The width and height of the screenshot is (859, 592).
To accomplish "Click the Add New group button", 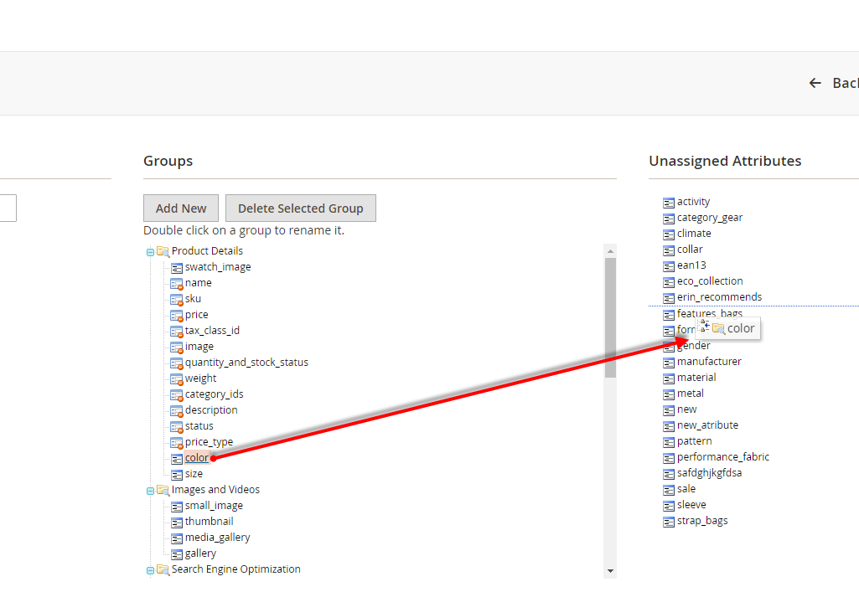I will click(x=181, y=208).
